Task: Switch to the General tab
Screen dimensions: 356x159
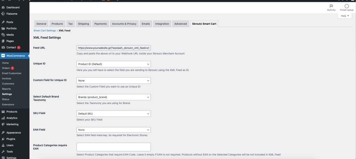Action: [41, 24]
